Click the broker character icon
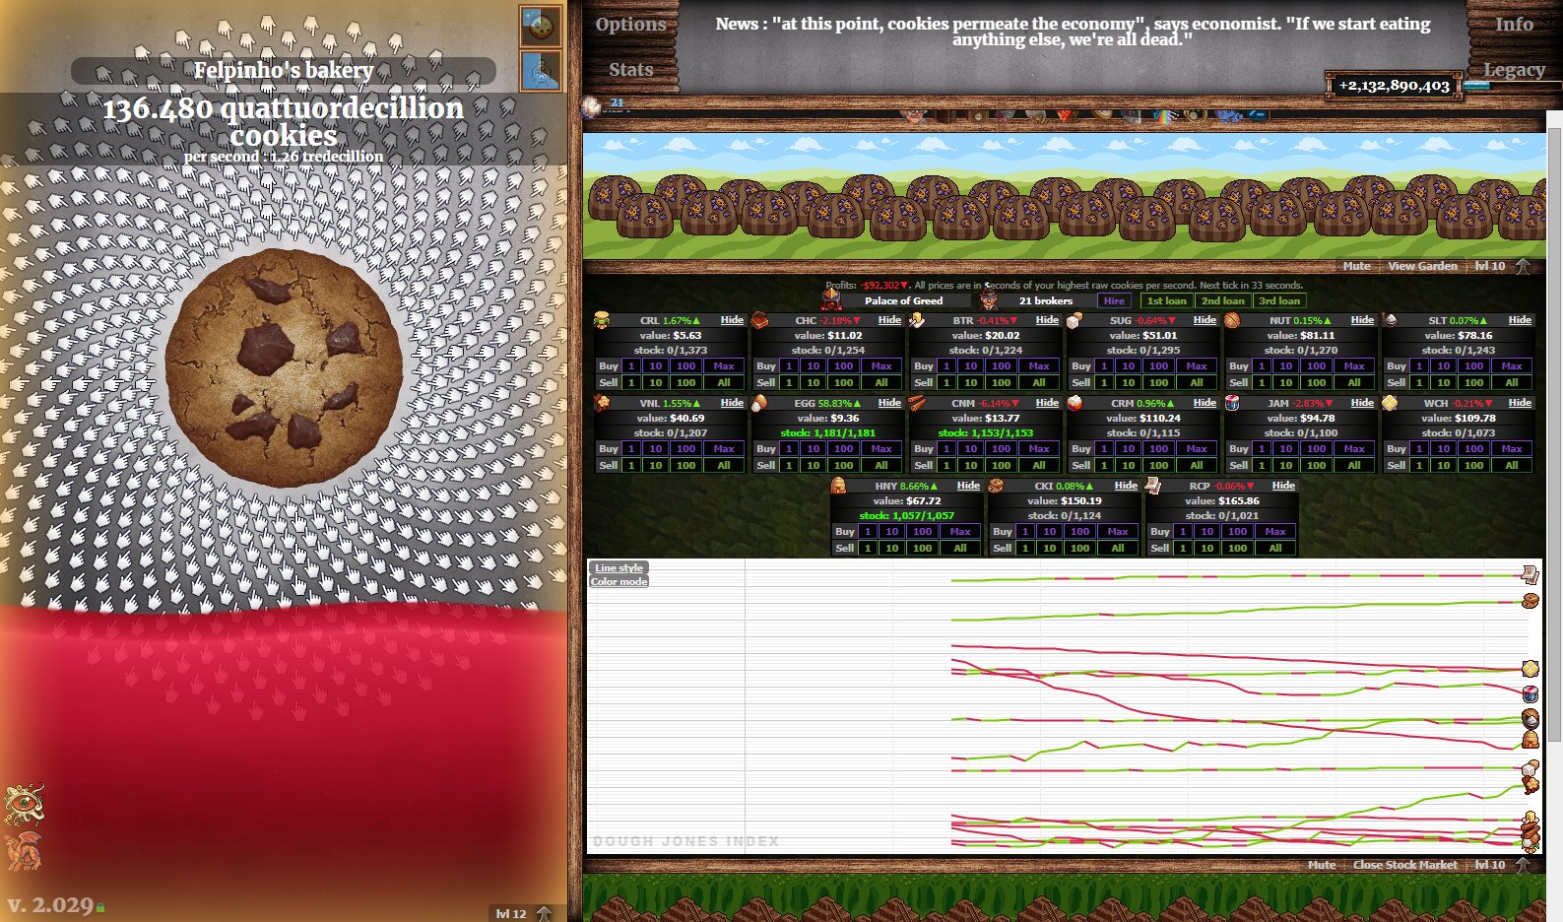Screen dimensions: 1563x922 click(989, 299)
